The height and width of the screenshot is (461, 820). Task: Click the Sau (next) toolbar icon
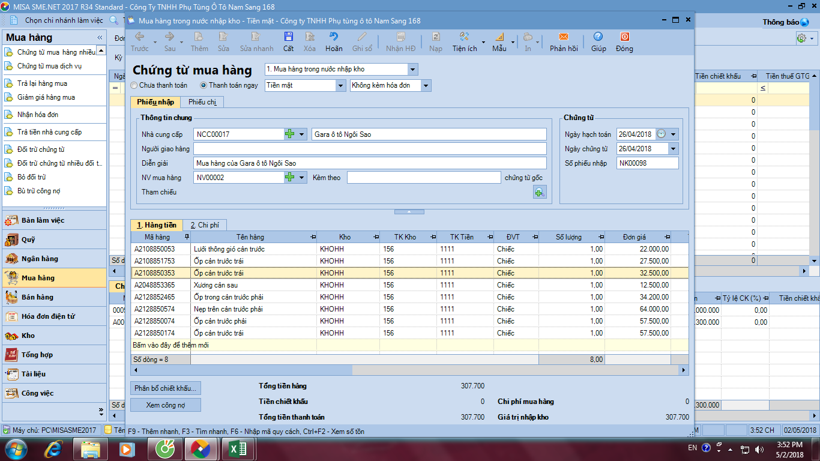[170, 37]
